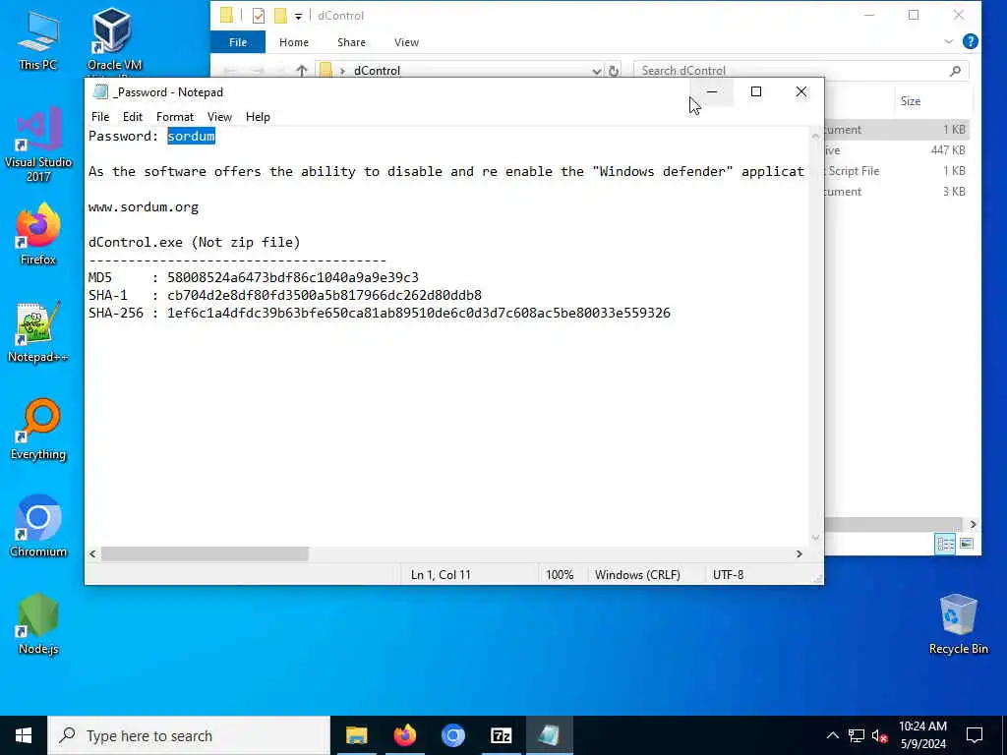
Task: Click the www.sordum.org line in Notepad
Action: 144,206
